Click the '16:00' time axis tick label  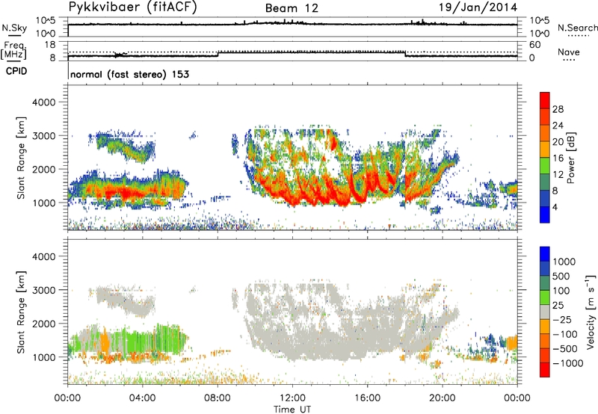click(367, 398)
